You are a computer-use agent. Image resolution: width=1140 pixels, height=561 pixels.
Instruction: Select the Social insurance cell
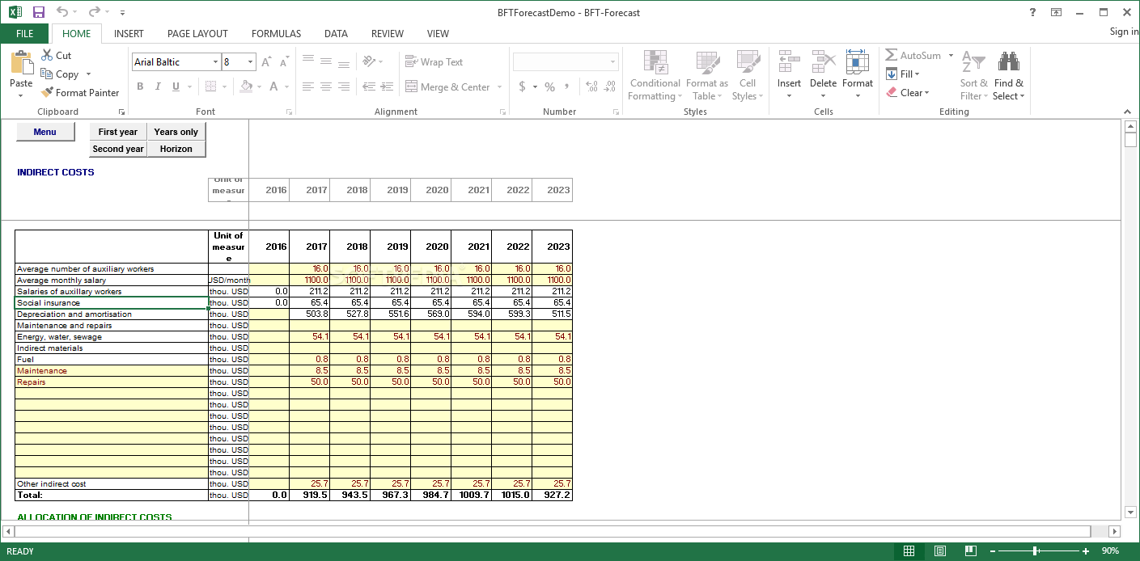point(112,302)
